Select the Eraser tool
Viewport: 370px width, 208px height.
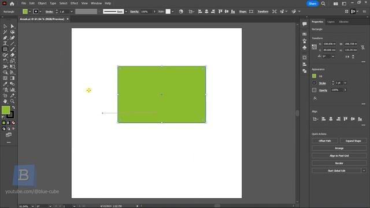(x=12, y=55)
